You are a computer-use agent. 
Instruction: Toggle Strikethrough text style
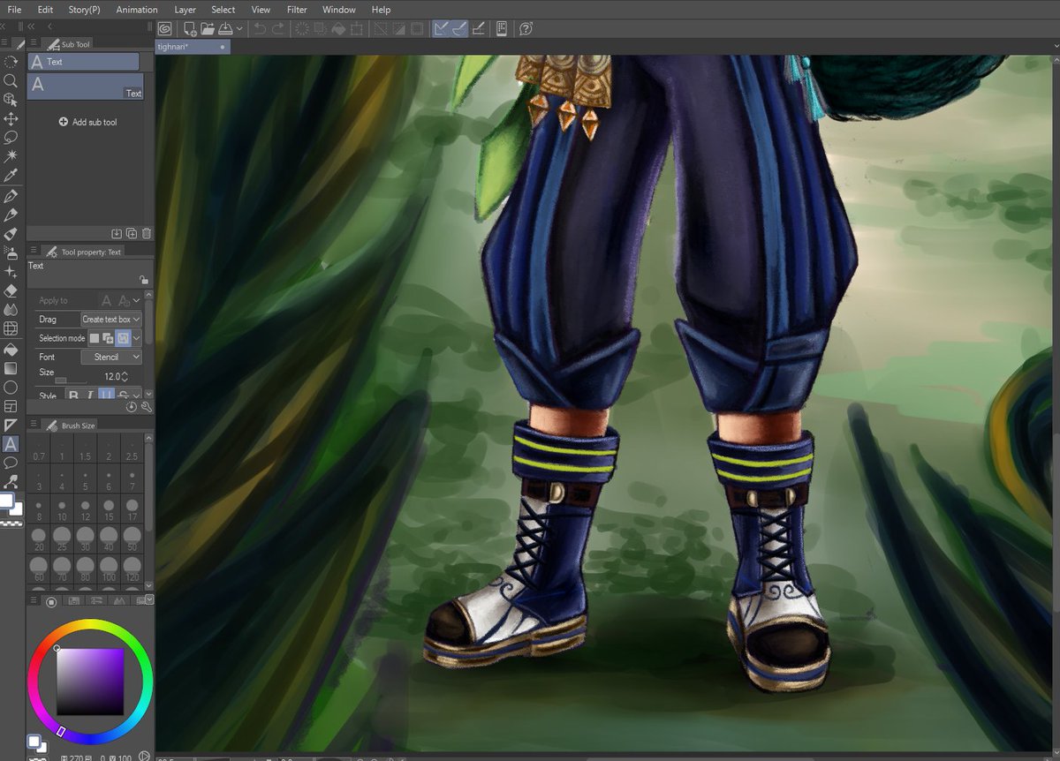(122, 396)
